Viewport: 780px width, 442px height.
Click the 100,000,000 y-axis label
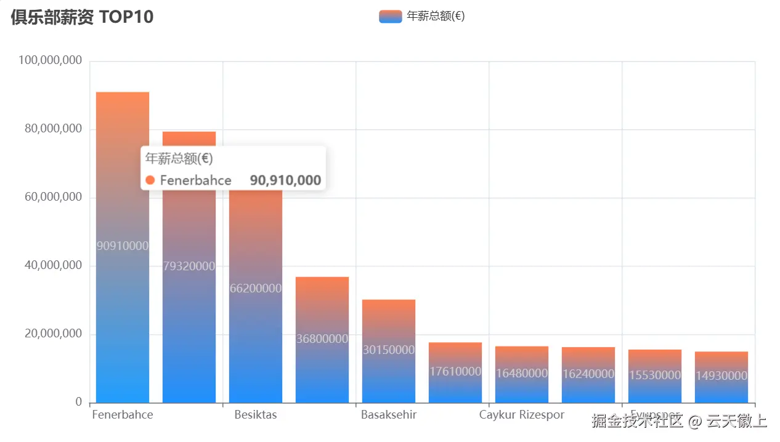point(51,60)
